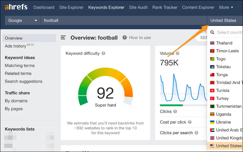Screen dimensions: 243x152
Task: Select Turkey from country list
Action: click(225, 98)
